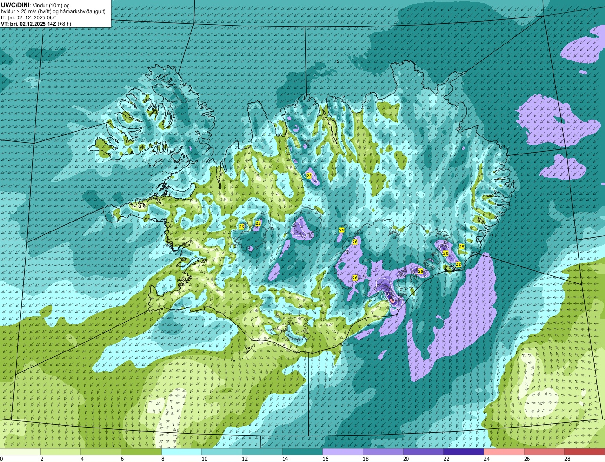
Task: Click the 'hámarkshviða (gult)' description line
Action: 53,11
